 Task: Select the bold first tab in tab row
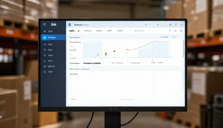point(72,31)
